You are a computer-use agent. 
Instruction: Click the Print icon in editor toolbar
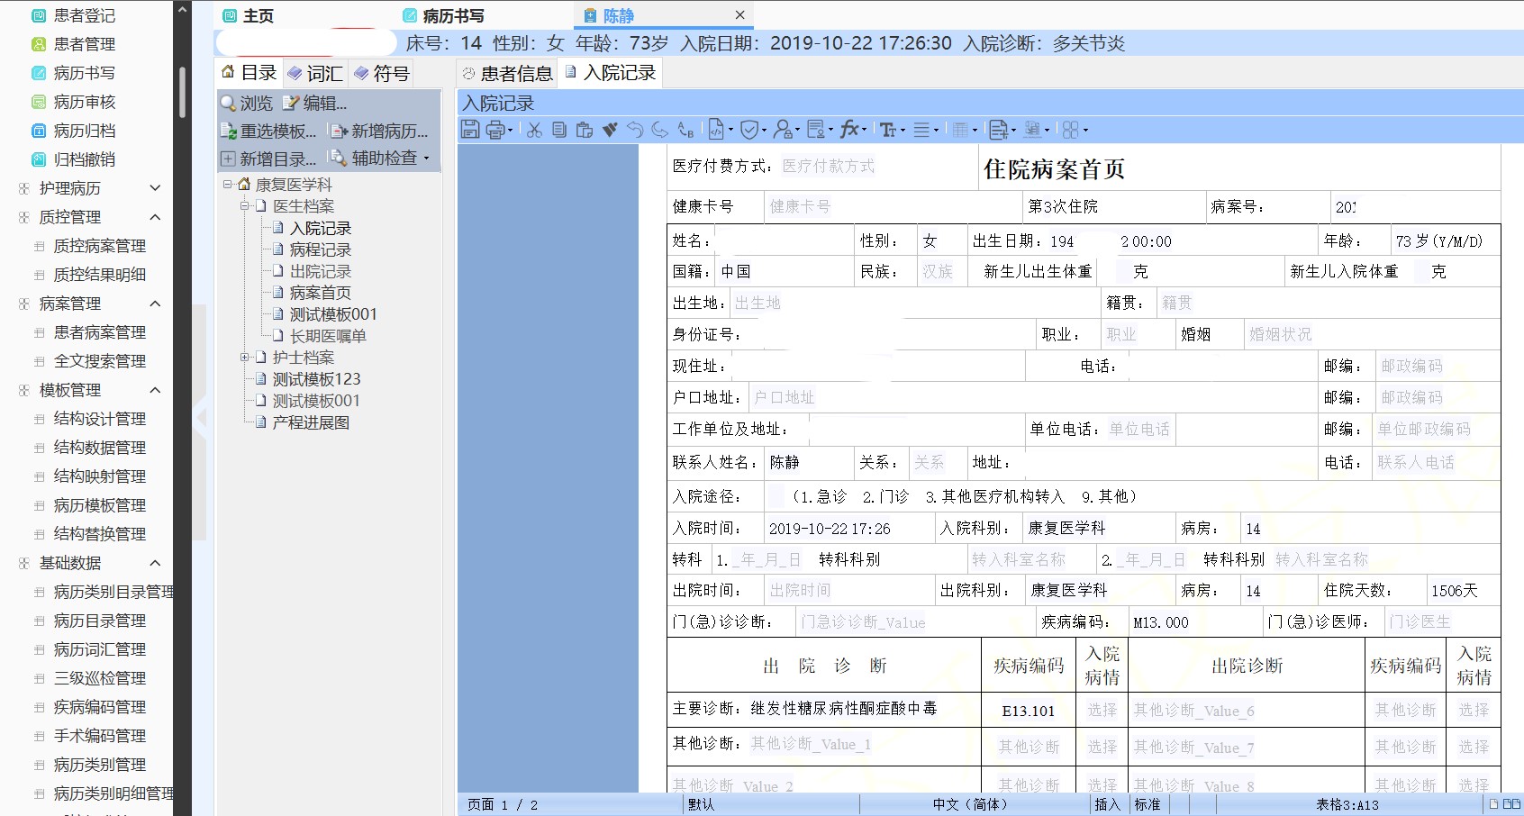[495, 130]
